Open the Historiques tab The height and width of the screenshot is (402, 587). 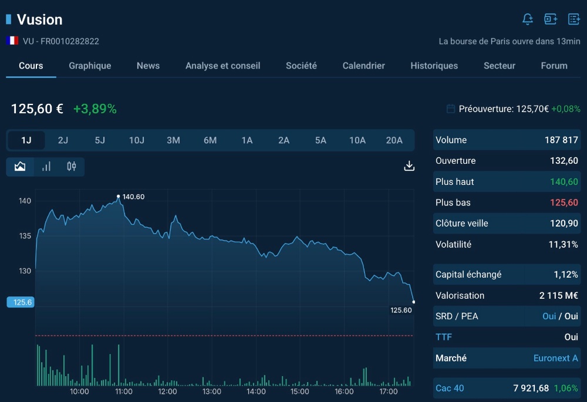(434, 66)
